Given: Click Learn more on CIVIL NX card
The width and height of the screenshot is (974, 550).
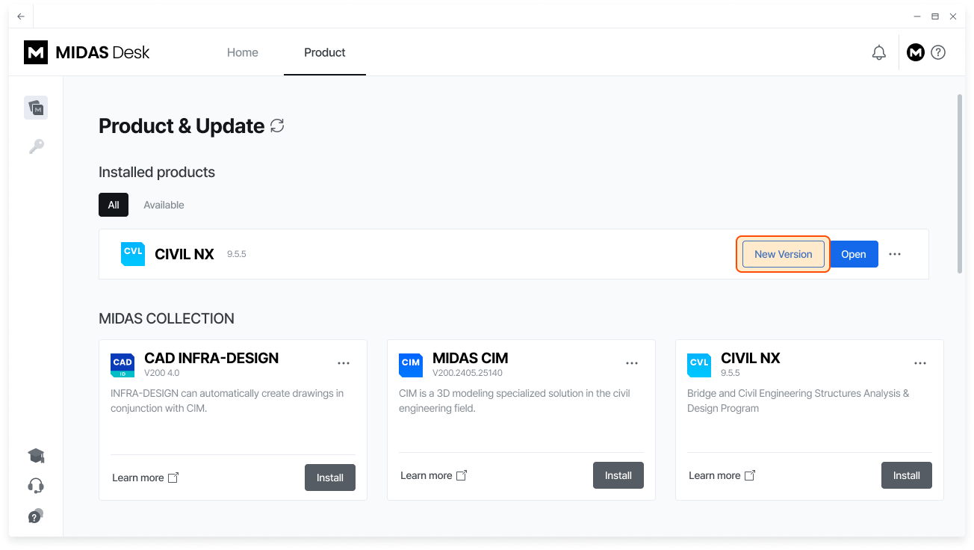Looking at the screenshot, I should [x=715, y=475].
